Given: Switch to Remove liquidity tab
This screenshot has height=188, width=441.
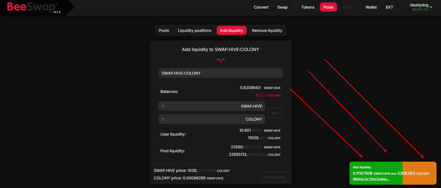Looking at the screenshot, I should pos(267,31).
